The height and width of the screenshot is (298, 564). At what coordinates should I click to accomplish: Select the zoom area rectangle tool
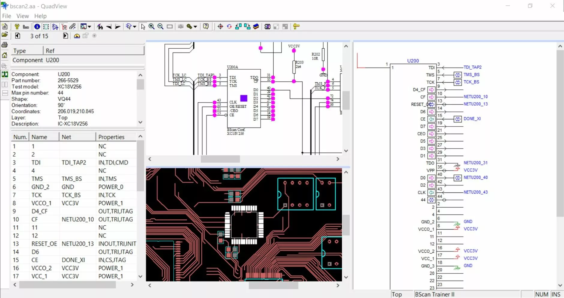pos(169,26)
